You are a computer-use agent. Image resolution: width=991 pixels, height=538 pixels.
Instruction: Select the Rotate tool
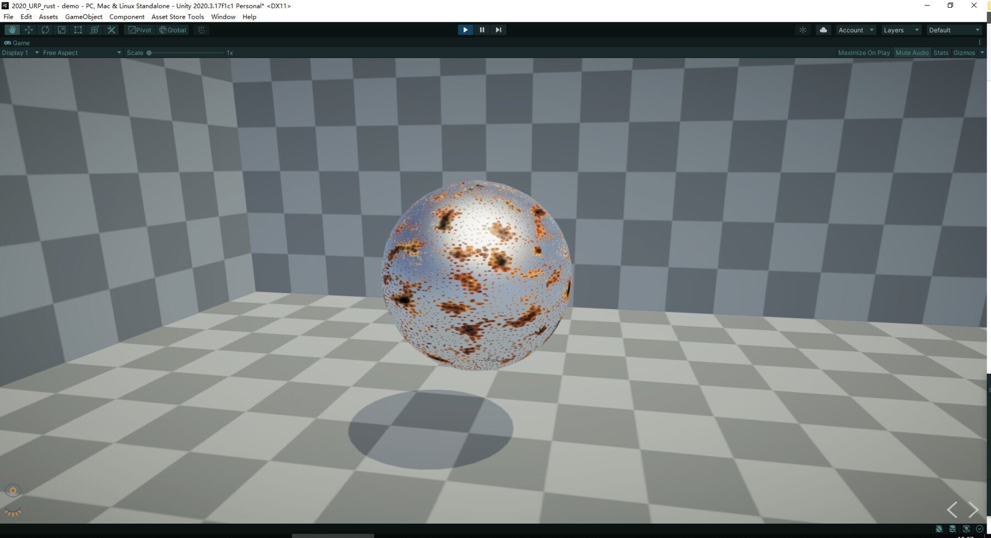(45, 30)
